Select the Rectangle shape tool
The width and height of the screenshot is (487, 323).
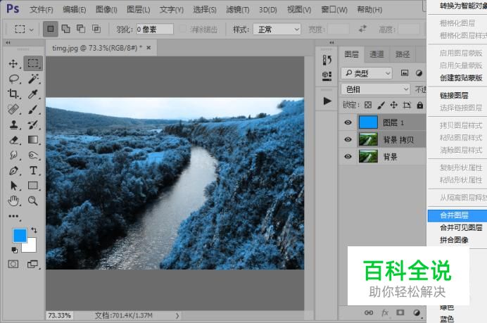point(33,185)
